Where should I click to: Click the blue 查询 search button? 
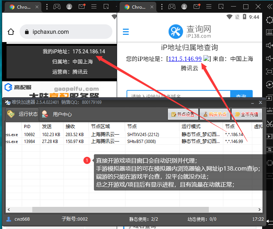click(241, 94)
